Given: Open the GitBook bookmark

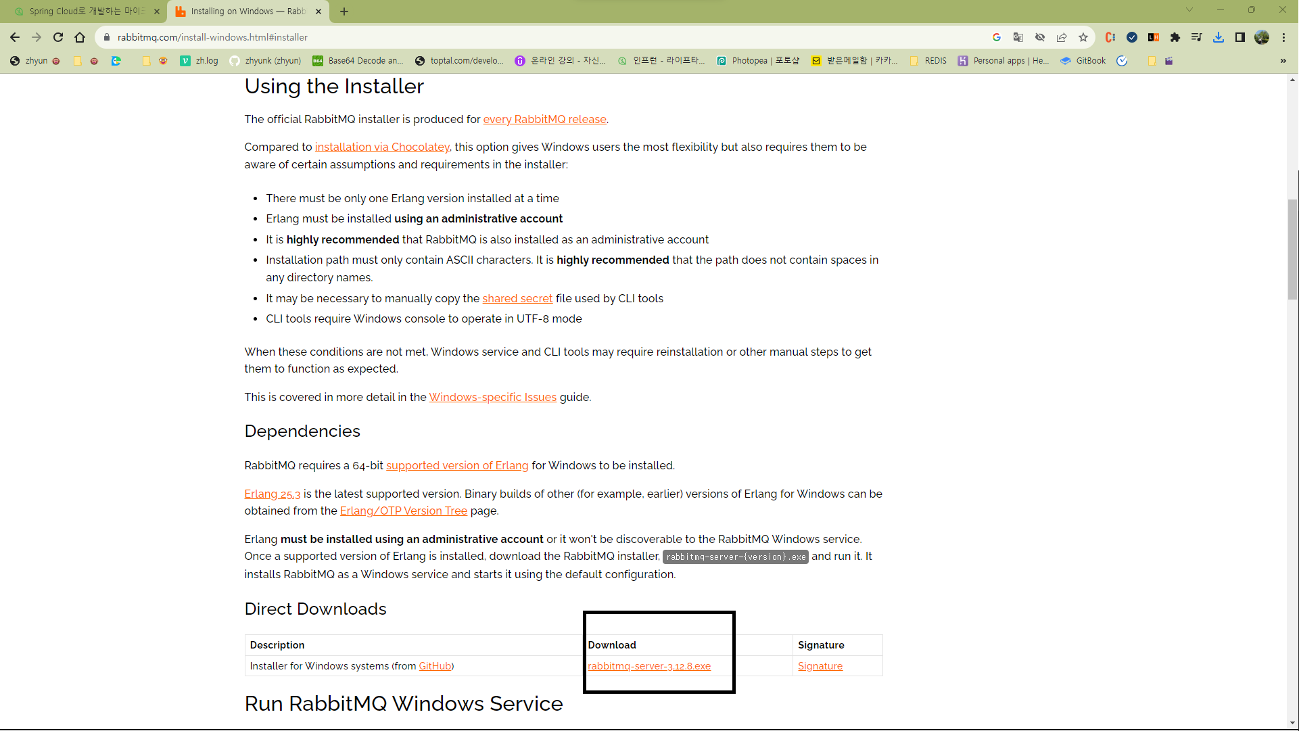Looking at the screenshot, I should (1083, 61).
